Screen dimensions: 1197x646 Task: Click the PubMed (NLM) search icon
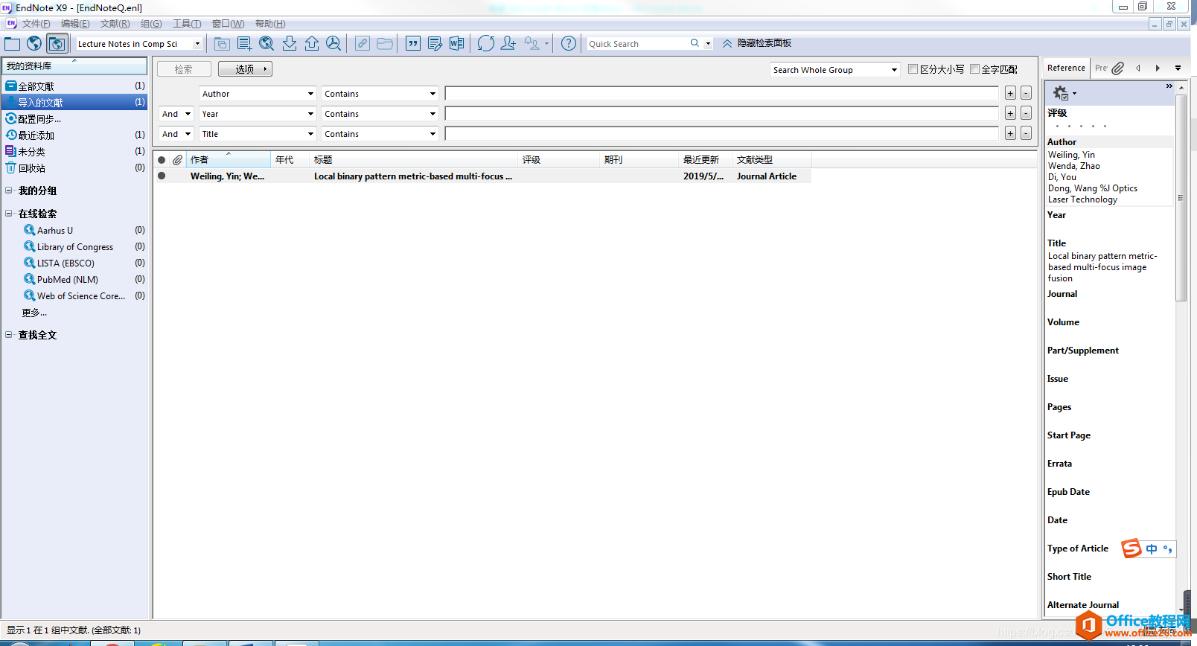(30, 279)
